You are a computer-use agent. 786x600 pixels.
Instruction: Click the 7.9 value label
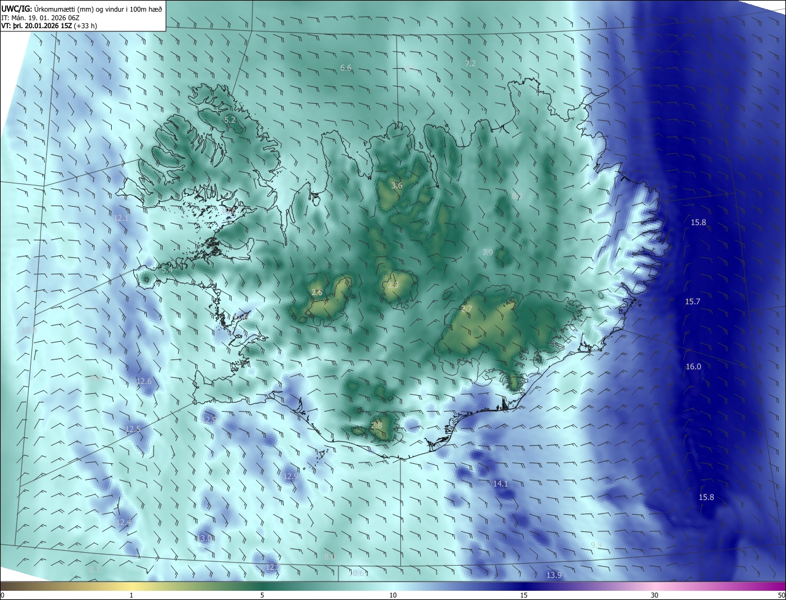[x=488, y=252]
